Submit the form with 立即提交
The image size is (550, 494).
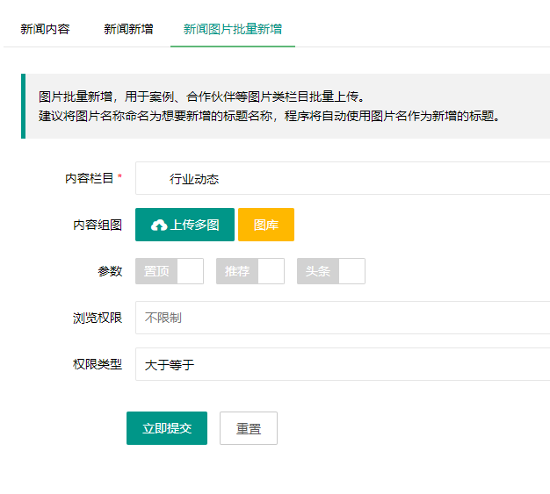point(167,428)
